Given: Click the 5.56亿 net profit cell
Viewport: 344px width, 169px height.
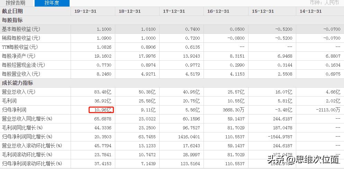Looking at the screenshot, I should (x=192, y=110).
